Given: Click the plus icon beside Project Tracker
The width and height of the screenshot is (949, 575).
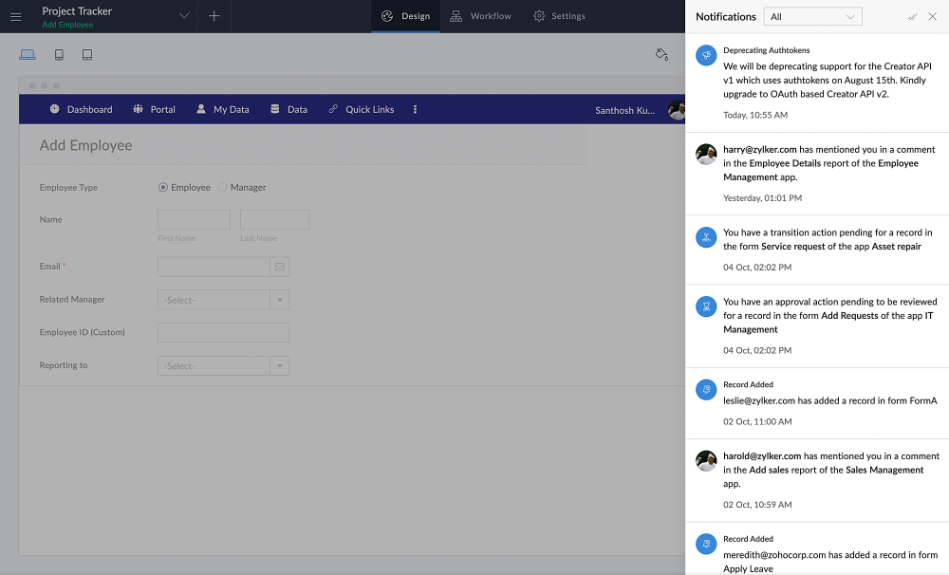Looking at the screenshot, I should (214, 16).
